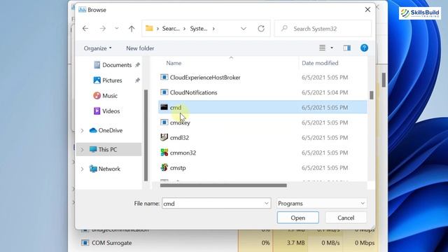Select the cmmon32 file name
Viewport: 448px width, 252px height.
[183, 153]
